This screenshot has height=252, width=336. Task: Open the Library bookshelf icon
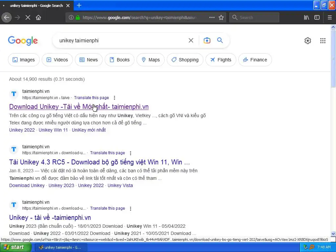[306, 17]
